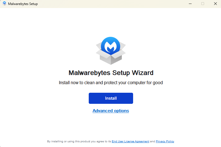Image resolution: width=221 pixels, height=147 pixels.
Task: Click the Malwarebytes Setup Wizard heading
Action: (x=111, y=73)
